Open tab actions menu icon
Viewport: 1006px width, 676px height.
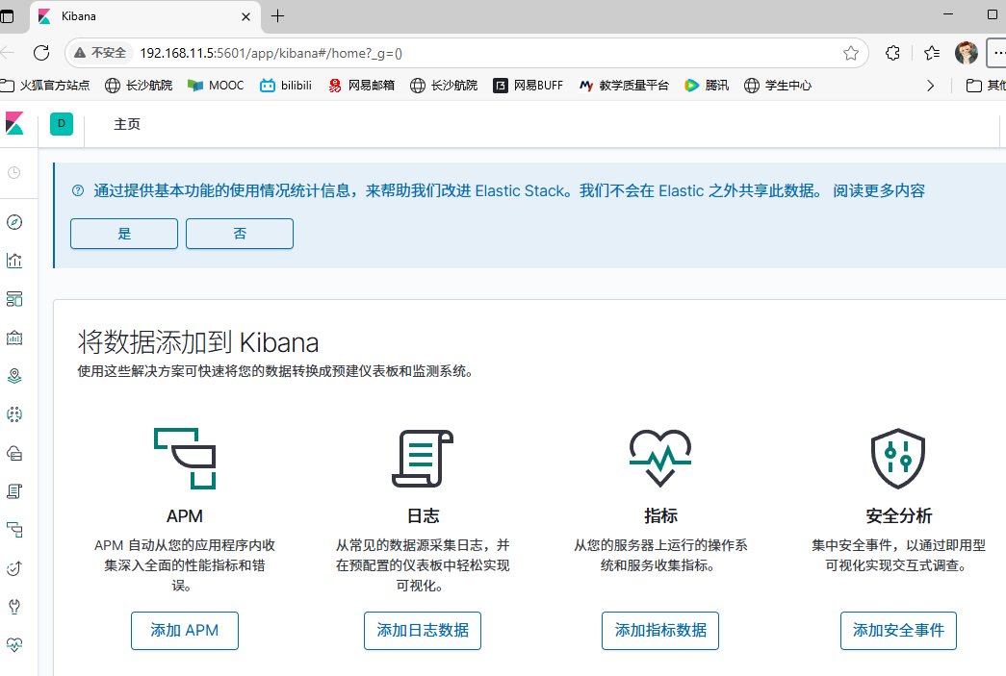click(x=7, y=16)
